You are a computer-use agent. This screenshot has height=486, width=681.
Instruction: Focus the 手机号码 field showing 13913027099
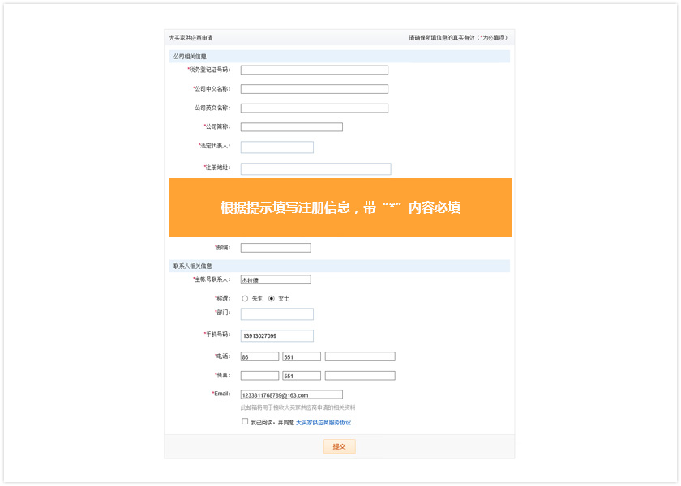click(276, 335)
